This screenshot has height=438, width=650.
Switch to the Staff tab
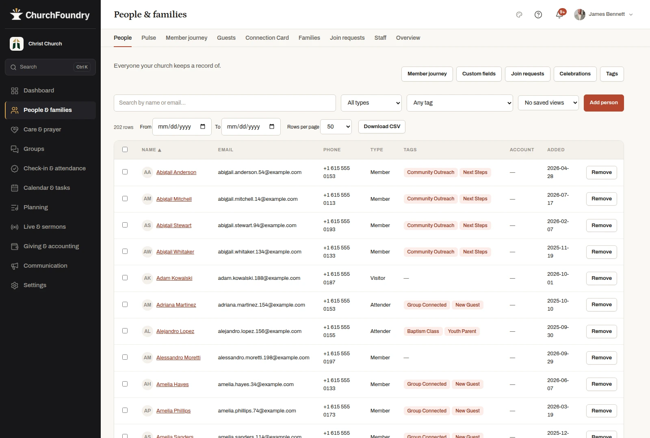click(380, 38)
